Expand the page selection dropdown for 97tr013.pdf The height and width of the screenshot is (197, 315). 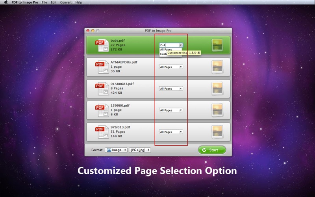click(171, 132)
